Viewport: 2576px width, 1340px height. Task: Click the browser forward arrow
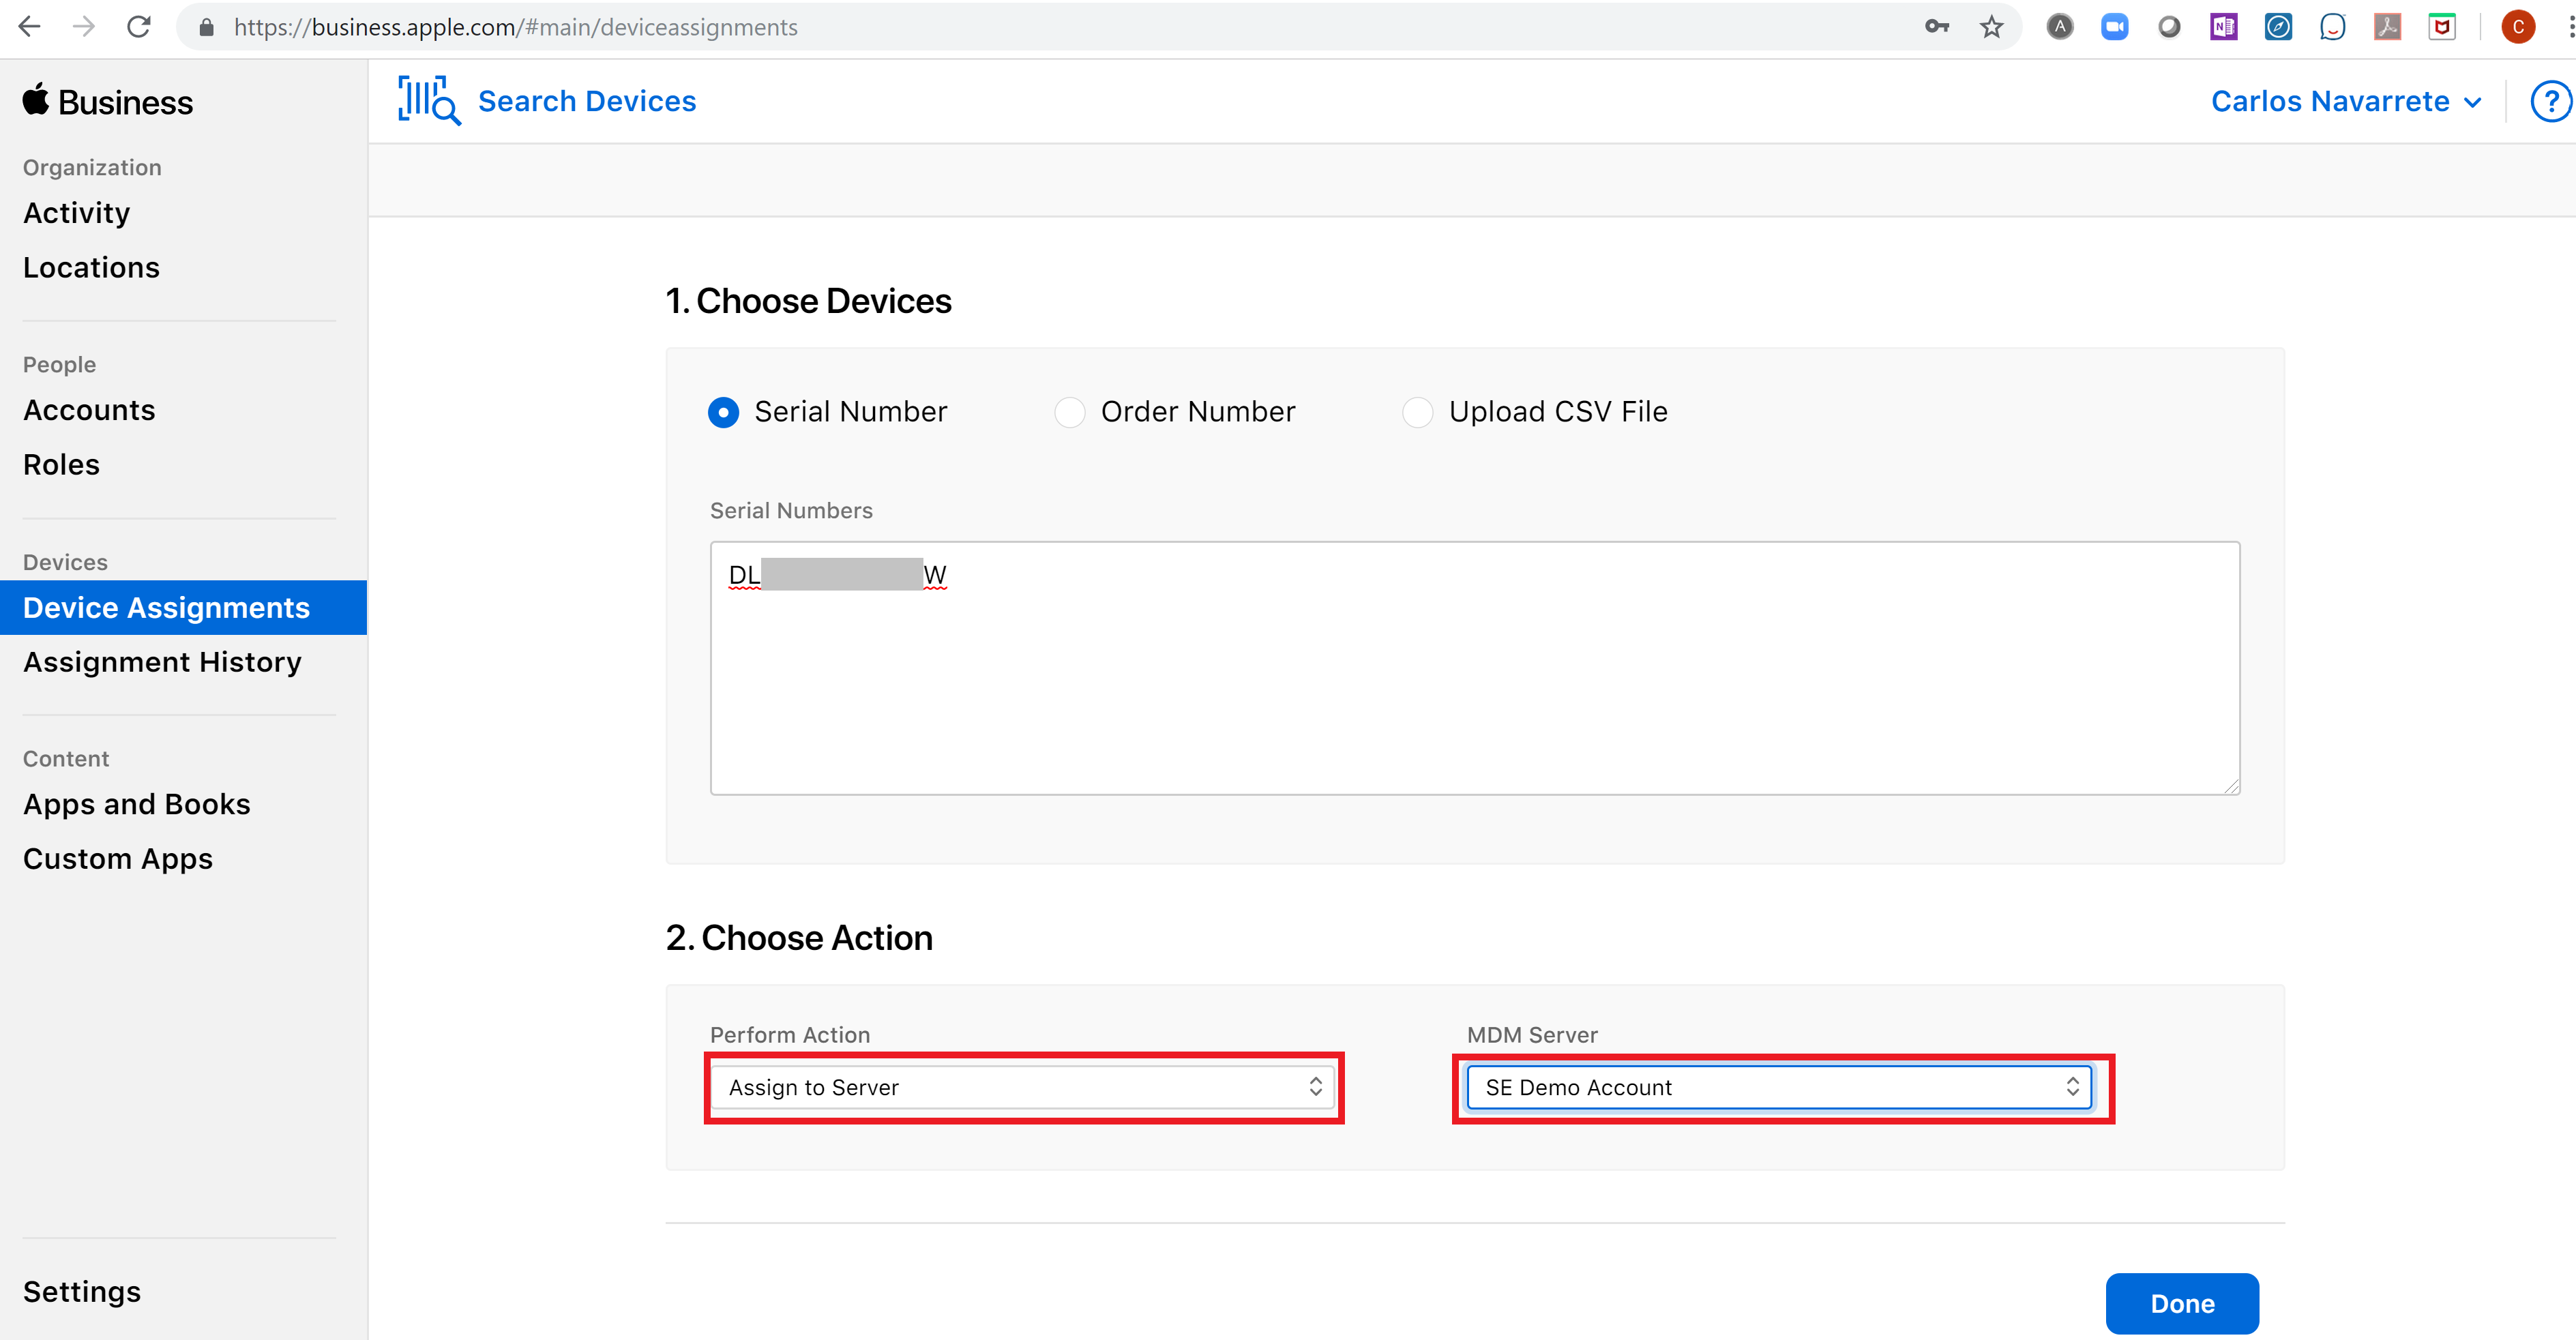(x=84, y=27)
